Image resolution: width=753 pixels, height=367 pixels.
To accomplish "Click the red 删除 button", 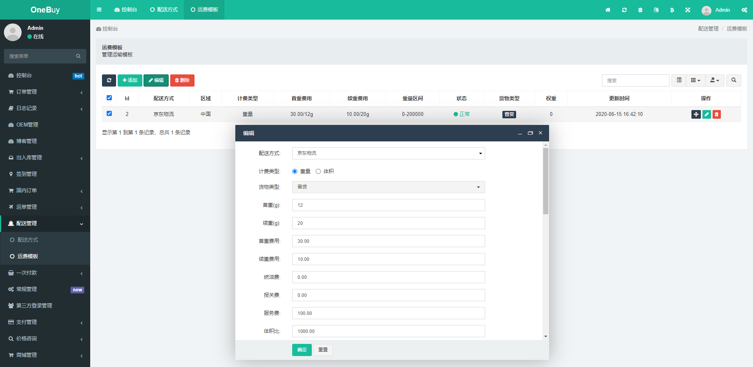I will [182, 80].
